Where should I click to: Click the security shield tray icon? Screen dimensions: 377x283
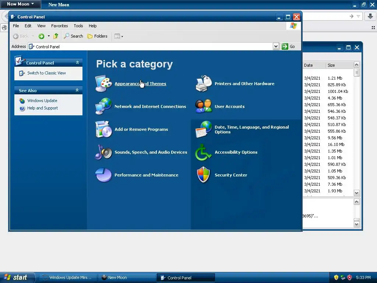coord(336,277)
